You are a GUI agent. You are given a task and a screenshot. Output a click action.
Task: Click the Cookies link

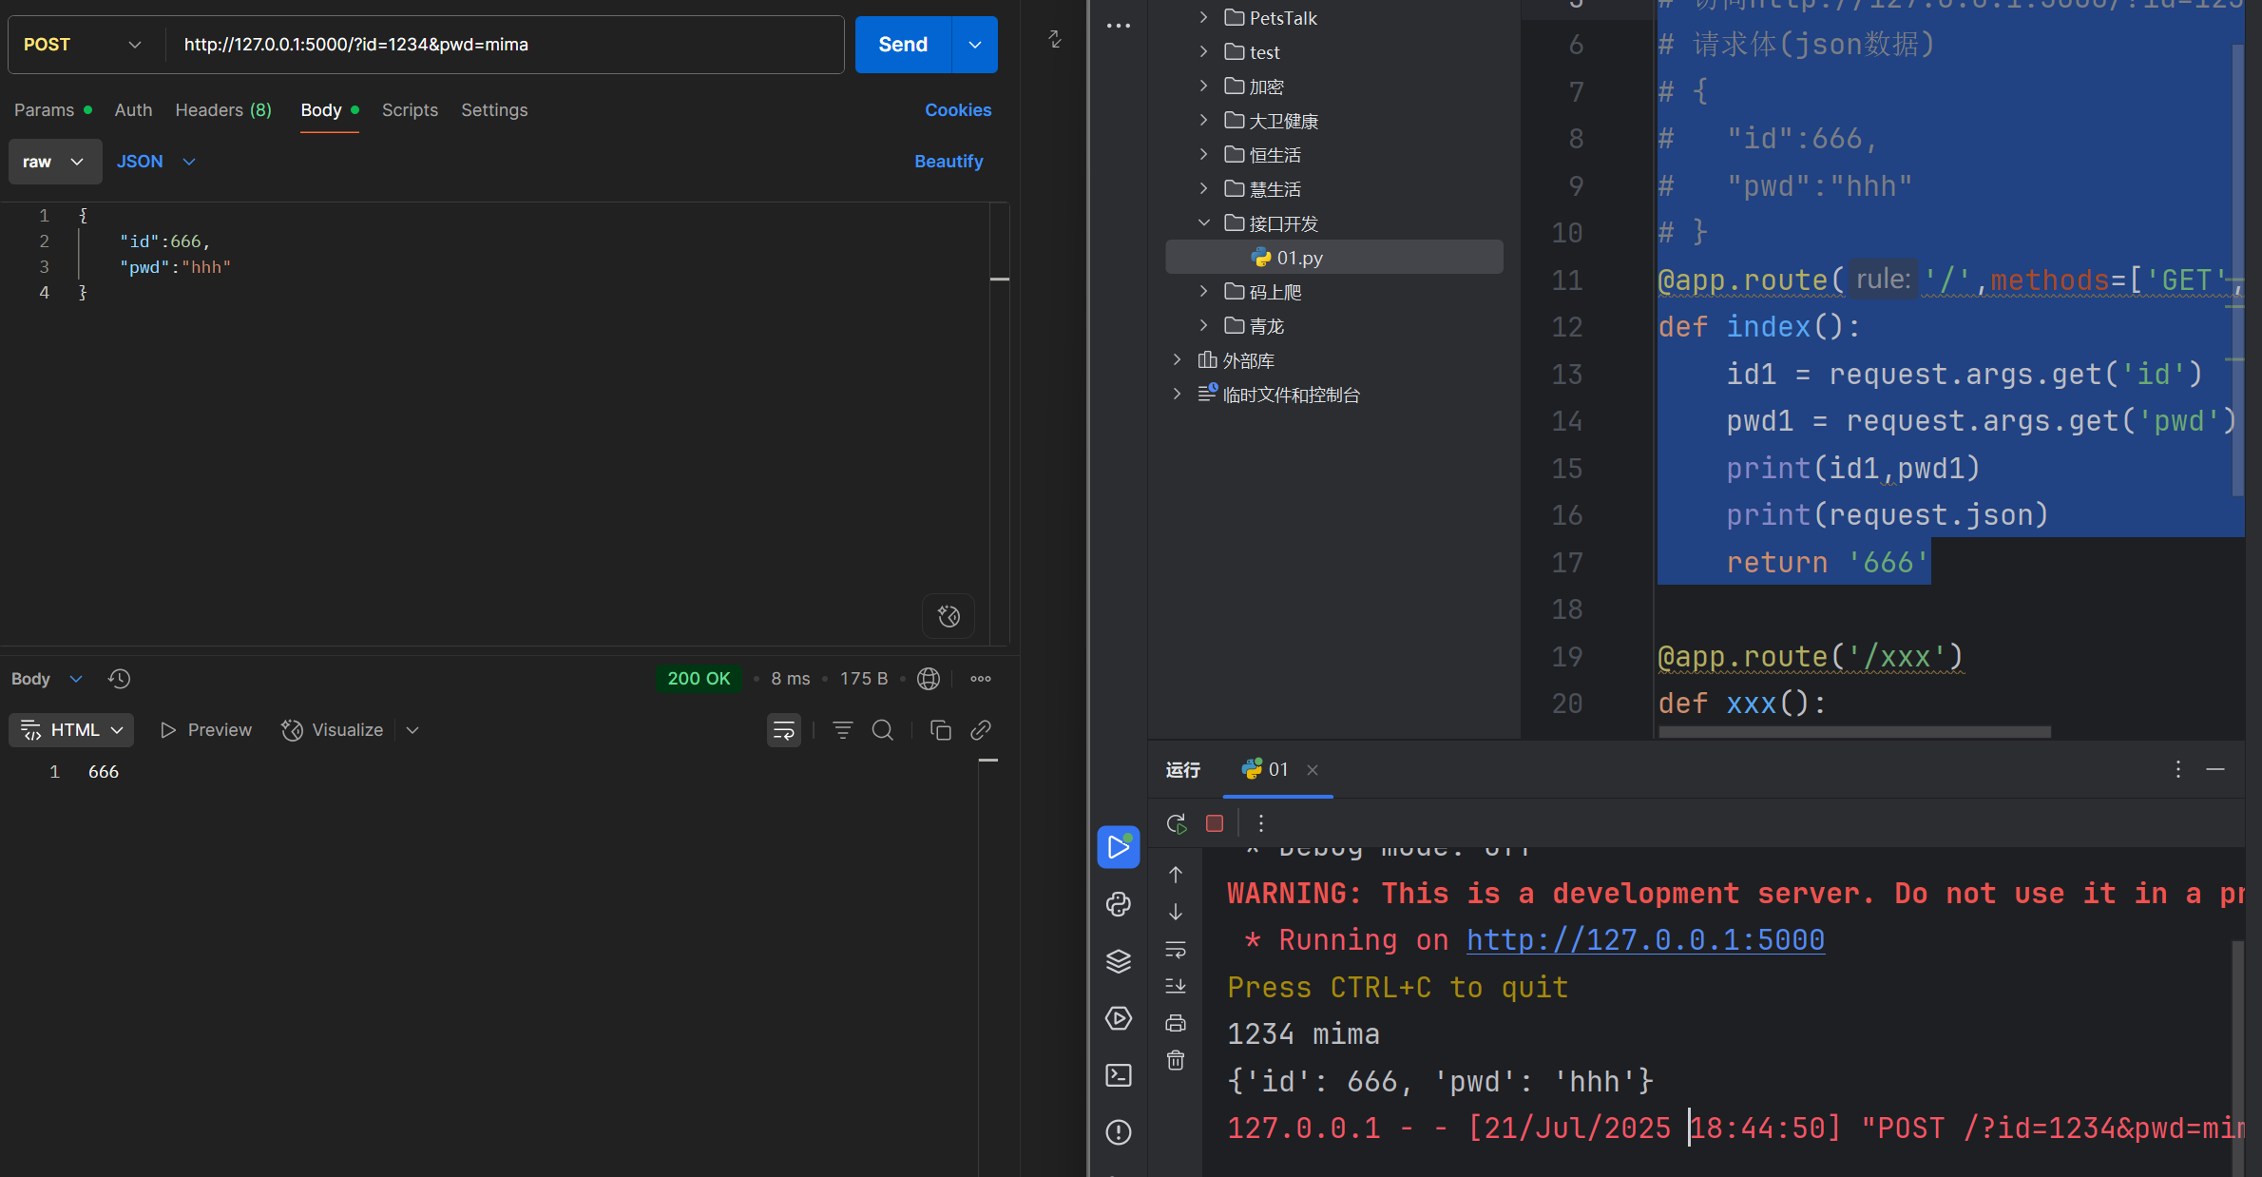click(x=958, y=110)
